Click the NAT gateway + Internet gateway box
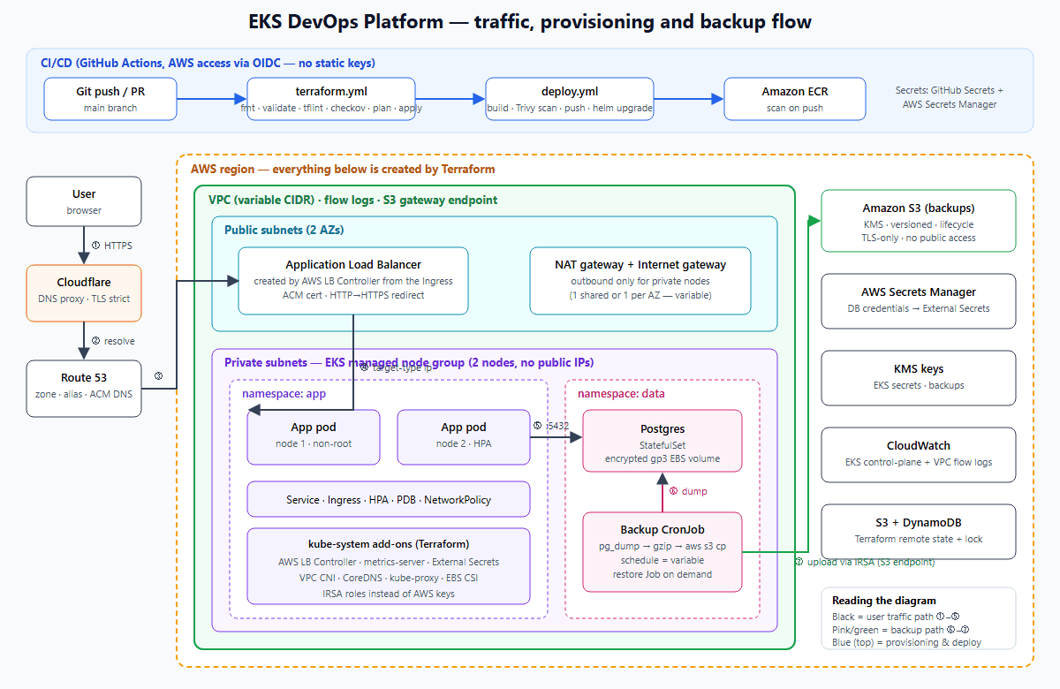This screenshot has height=689, width=1060. tap(640, 280)
